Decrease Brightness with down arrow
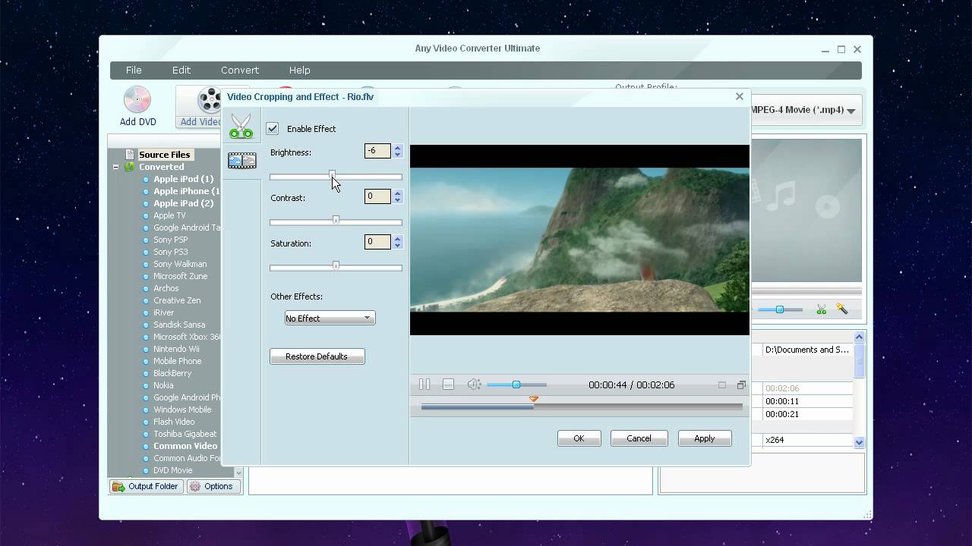972x546 pixels. 397,155
